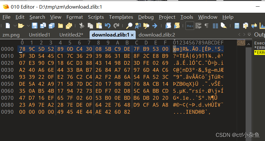Viewport: 265px width, 141px height.
Task: Click the address label 0090
Action: click(7, 112)
